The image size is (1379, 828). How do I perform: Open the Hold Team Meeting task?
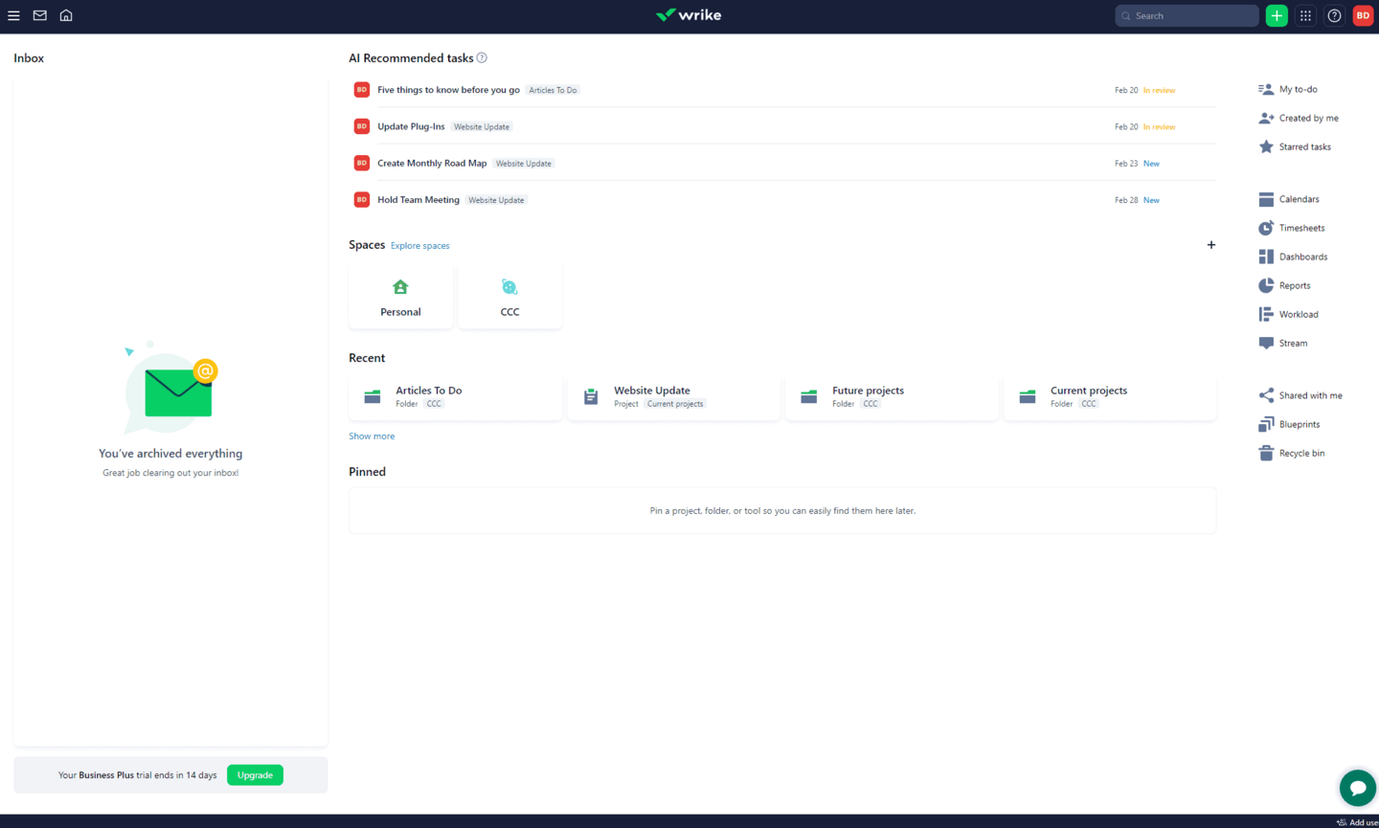[x=418, y=200]
